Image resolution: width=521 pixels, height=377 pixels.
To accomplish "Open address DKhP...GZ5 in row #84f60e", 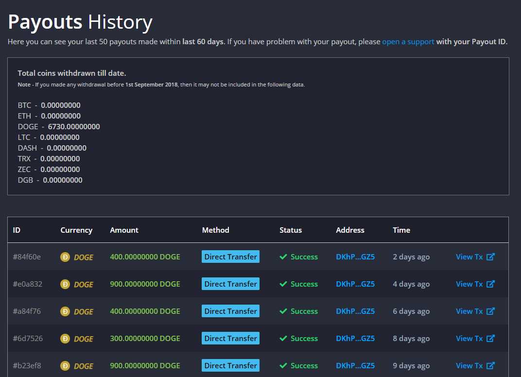I will coord(355,257).
